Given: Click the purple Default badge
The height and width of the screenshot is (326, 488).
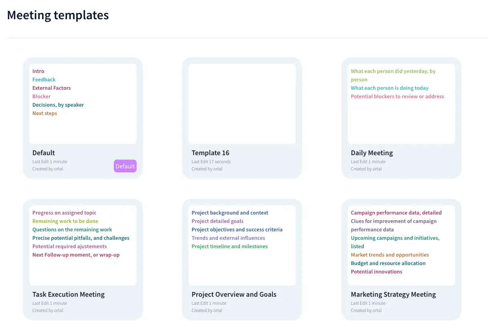Looking at the screenshot, I should 125,166.
